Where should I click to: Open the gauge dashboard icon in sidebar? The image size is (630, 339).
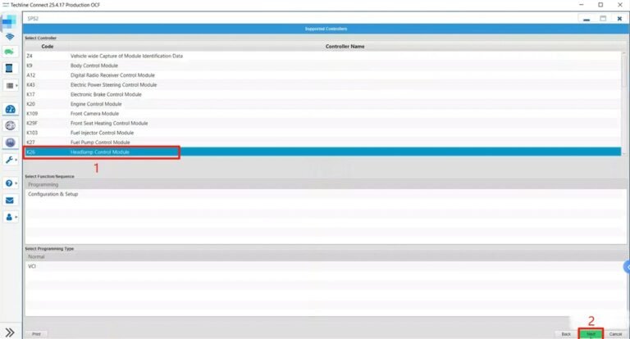click(10, 110)
